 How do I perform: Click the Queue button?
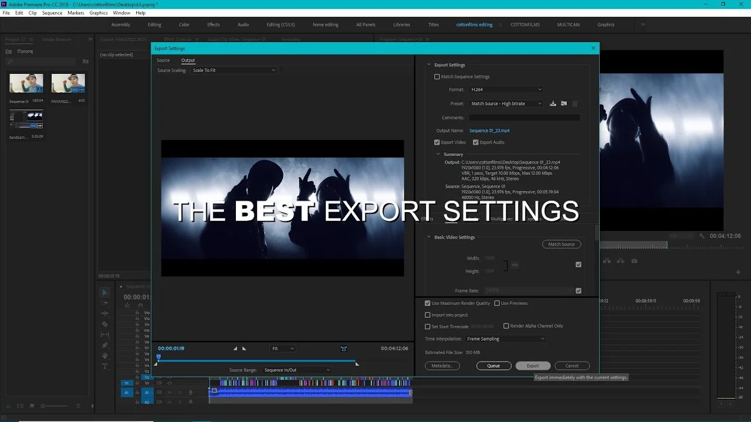click(x=493, y=366)
